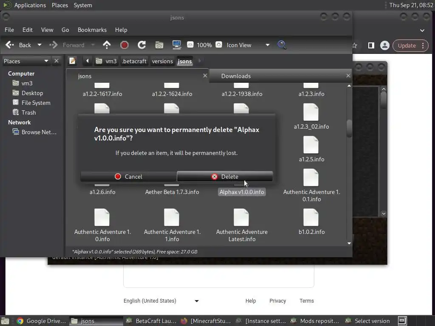Select vm3 in the Places sidebar
Screen dimensions: 435x326
pyautogui.click(x=27, y=83)
